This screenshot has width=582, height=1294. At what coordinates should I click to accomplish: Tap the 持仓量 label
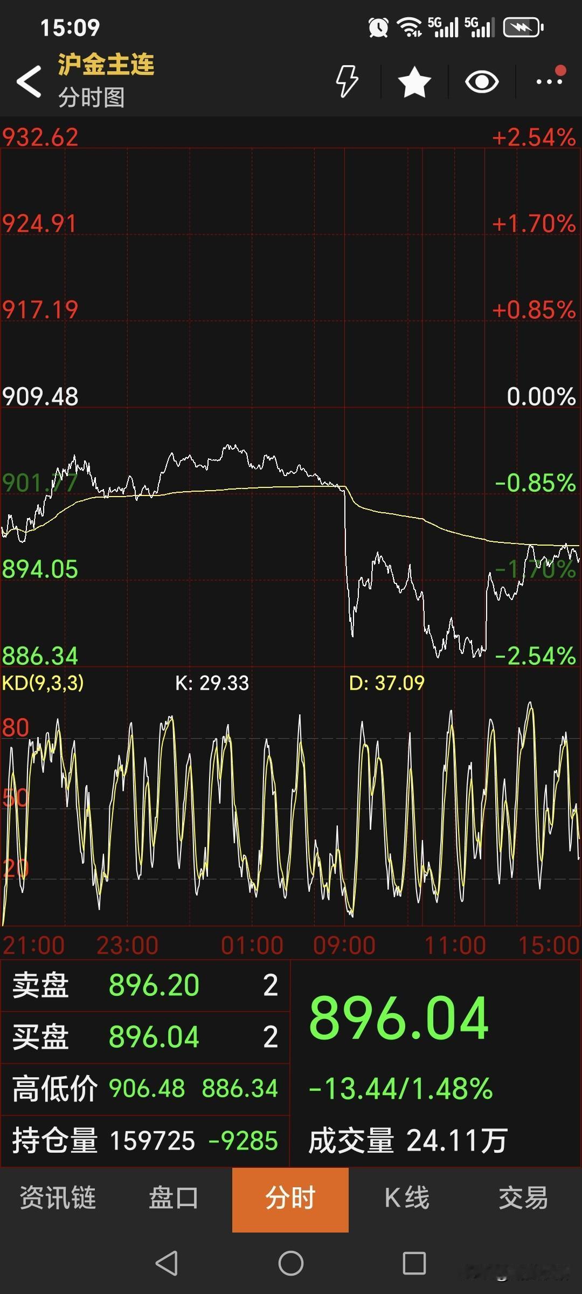pyautogui.click(x=55, y=1140)
